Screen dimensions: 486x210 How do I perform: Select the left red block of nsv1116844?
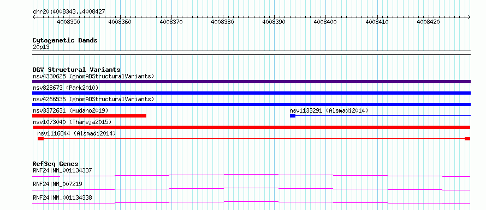click(40, 139)
